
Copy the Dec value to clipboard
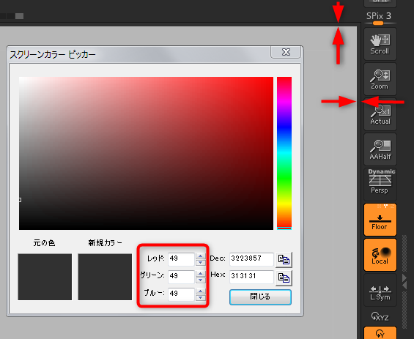click(x=284, y=260)
